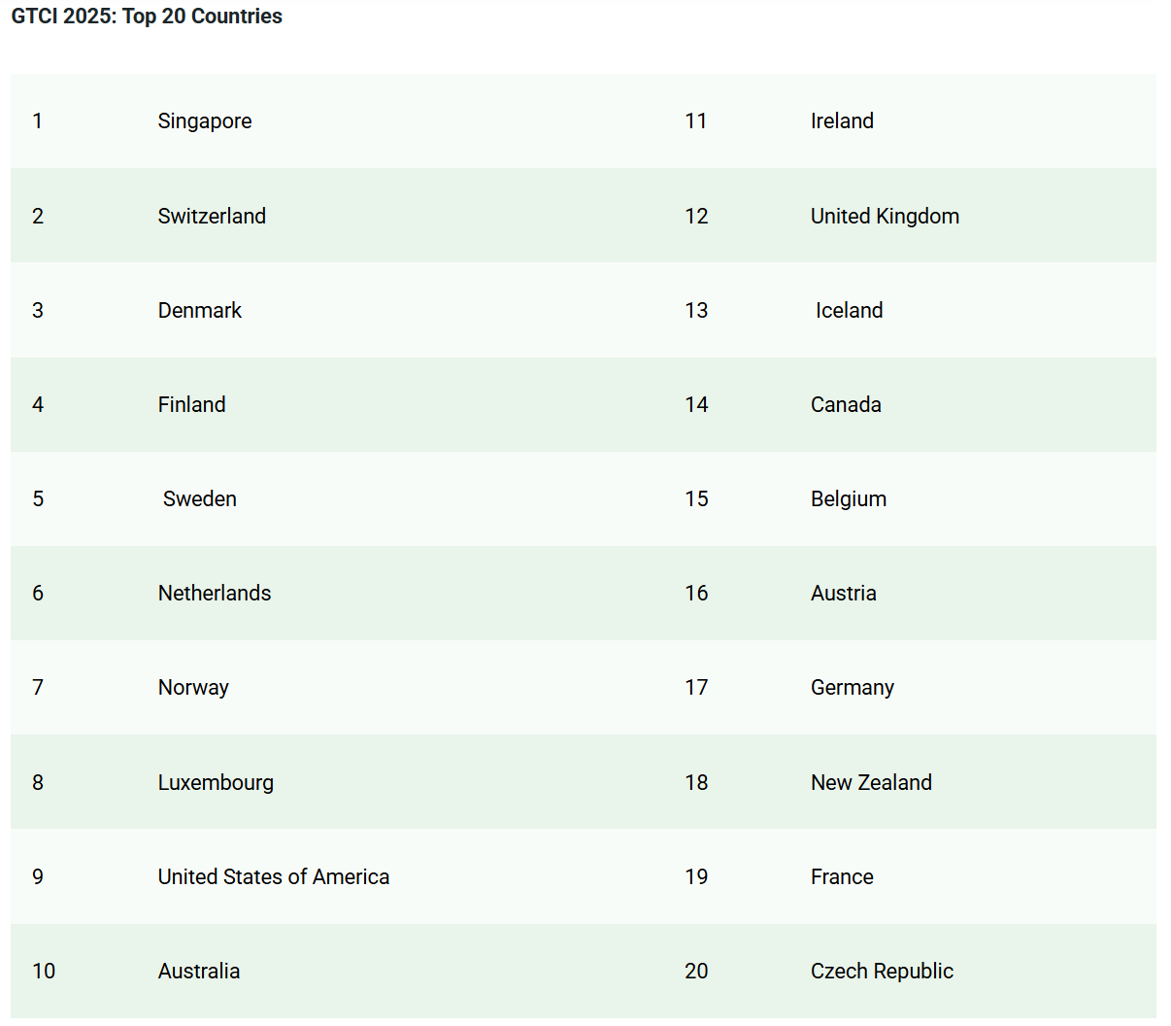Click United Kingdom in the rankings
Viewport: 1171px width, 1026px height.
(x=885, y=216)
